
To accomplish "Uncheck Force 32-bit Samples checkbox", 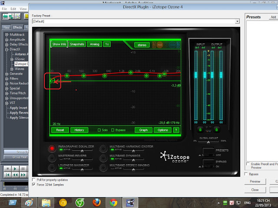I will 34,185.
